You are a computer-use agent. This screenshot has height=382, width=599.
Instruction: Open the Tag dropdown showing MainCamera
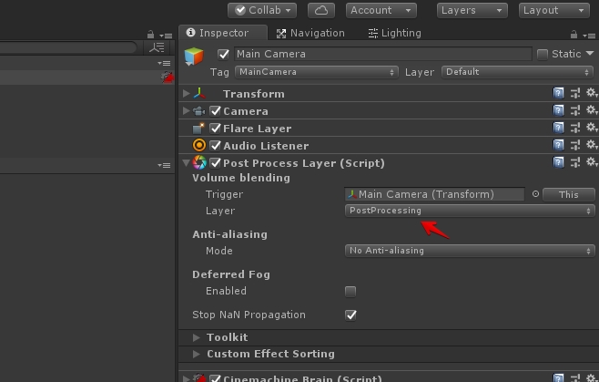[317, 72]
